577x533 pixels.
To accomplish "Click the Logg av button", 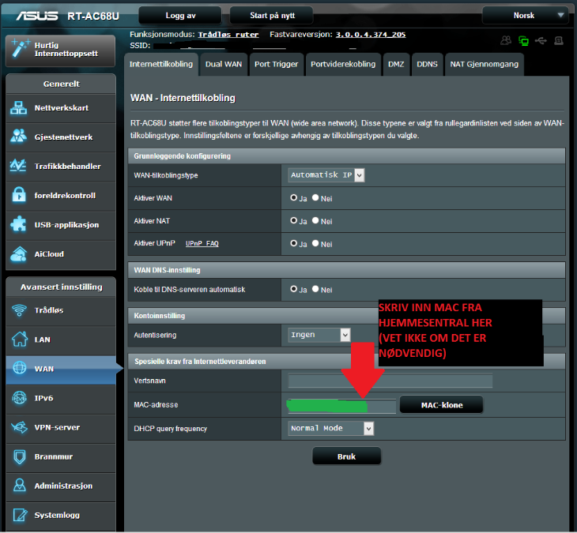I will point(180,16).
